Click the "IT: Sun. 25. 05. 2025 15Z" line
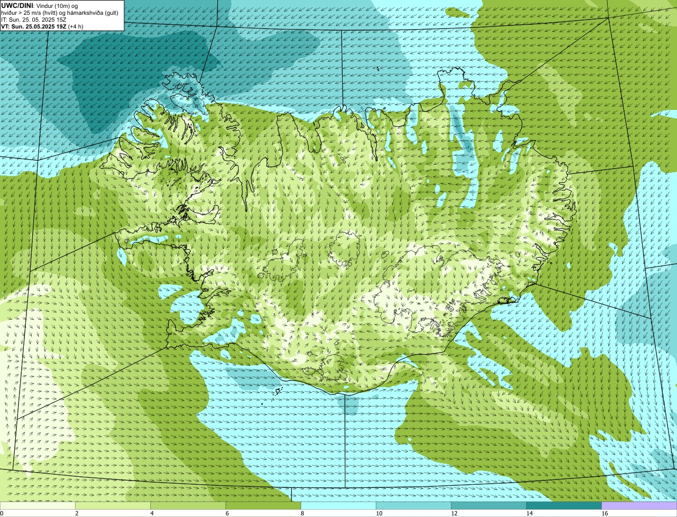This screenshot has width=677, height=517. pyautogui.click(x=33, y=19)
